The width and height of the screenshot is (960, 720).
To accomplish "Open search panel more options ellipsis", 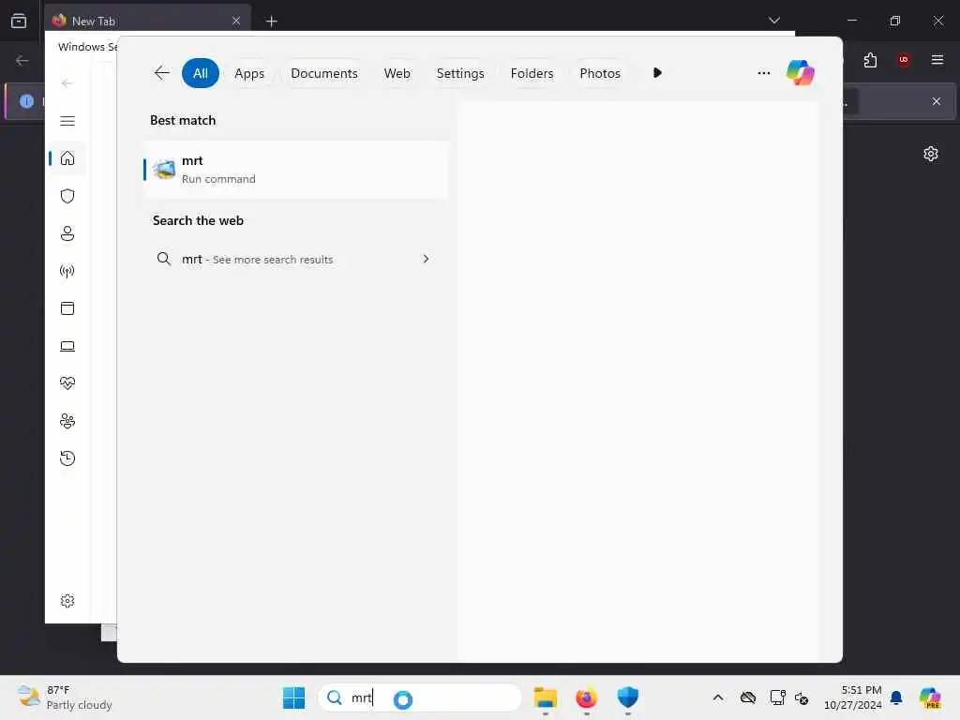I will [x=763, y=73].
